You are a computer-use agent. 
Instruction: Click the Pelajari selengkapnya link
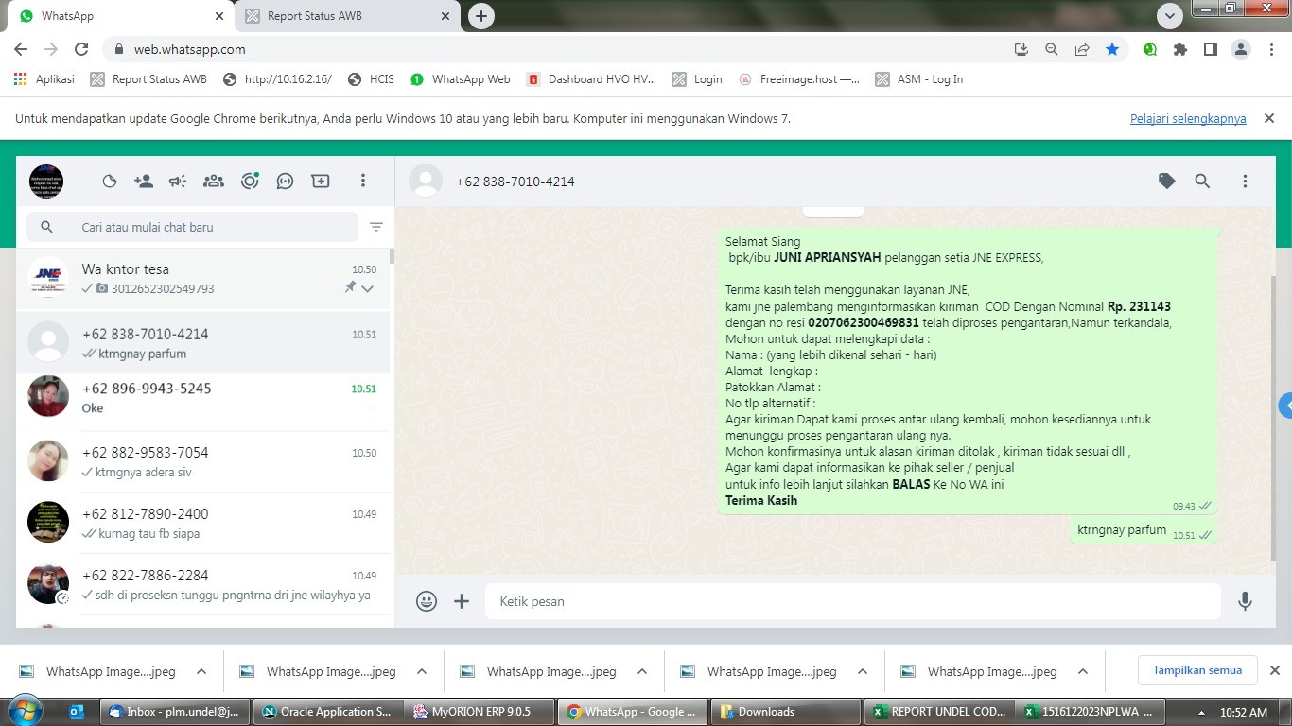coord(1188,118)
